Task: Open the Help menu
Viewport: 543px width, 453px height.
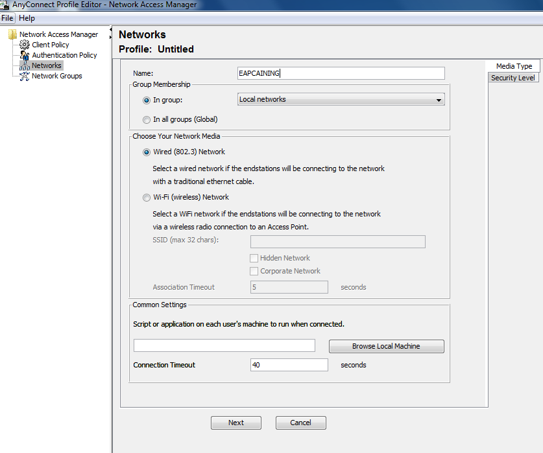Action: click(27, 18)
